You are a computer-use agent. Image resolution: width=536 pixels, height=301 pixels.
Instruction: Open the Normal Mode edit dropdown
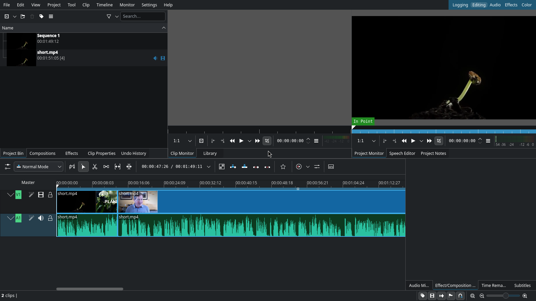39,167
